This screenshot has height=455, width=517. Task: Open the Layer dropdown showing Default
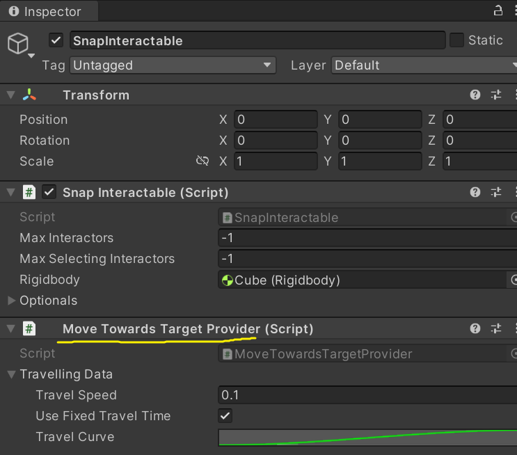[424, 65]
